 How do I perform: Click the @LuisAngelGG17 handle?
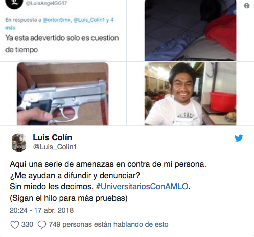[47, 3]
